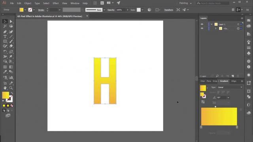Select the Gradient tool in toolbox

[11, 67]
